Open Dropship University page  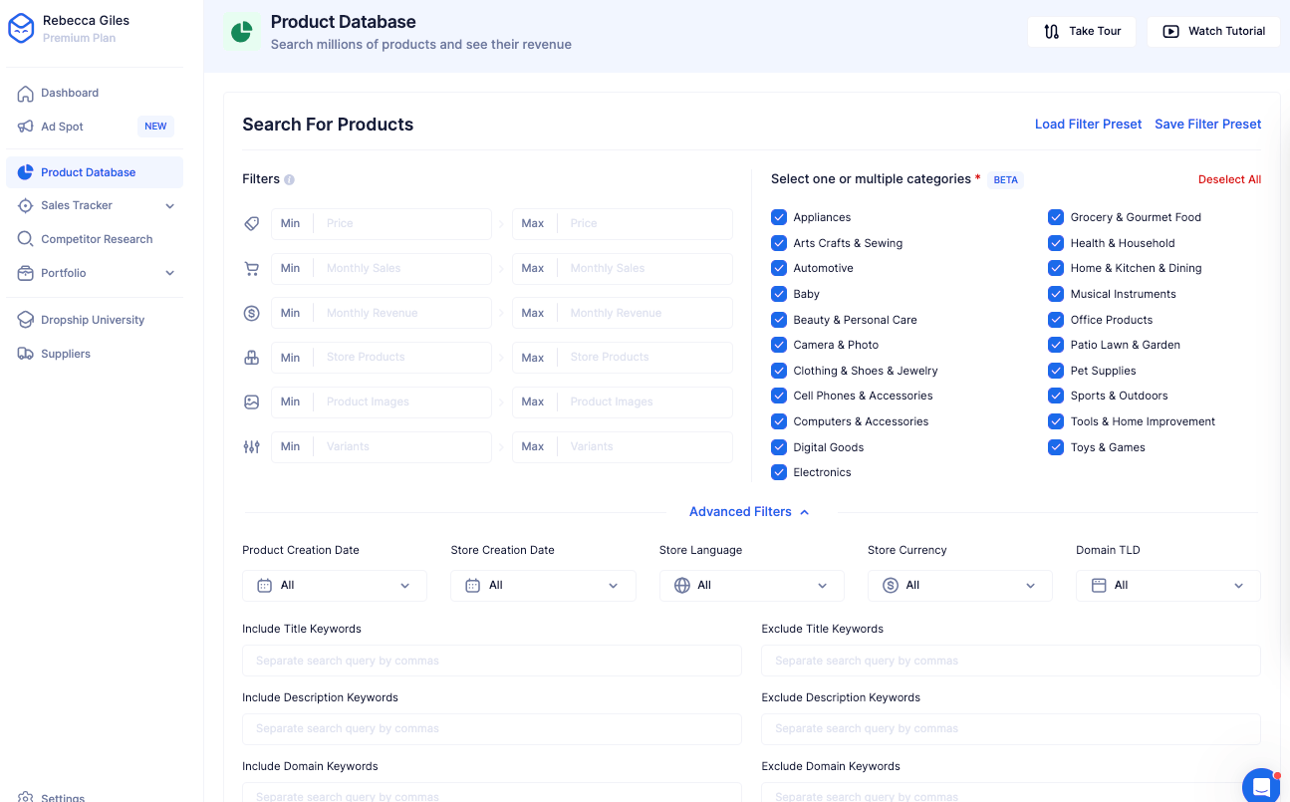point(95,320)
